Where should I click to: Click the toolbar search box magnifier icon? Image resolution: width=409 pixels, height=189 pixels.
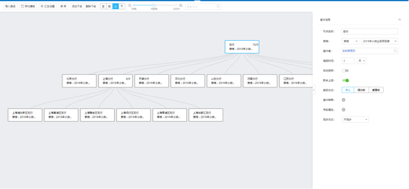point(218,6)
